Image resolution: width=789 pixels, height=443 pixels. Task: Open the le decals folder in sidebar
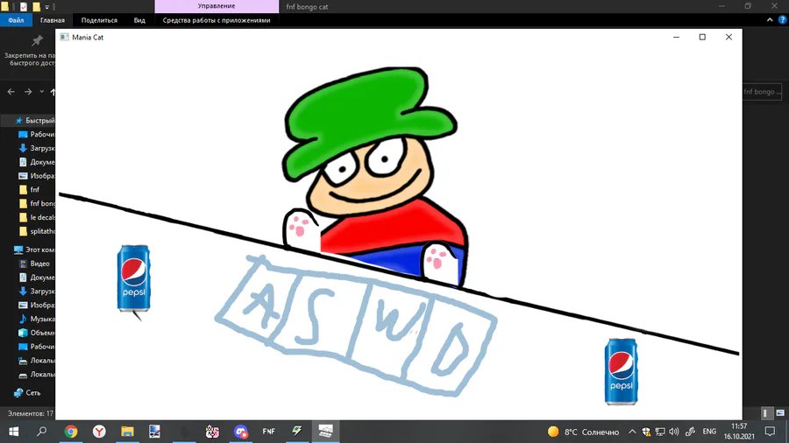click(x=36, y=217)
